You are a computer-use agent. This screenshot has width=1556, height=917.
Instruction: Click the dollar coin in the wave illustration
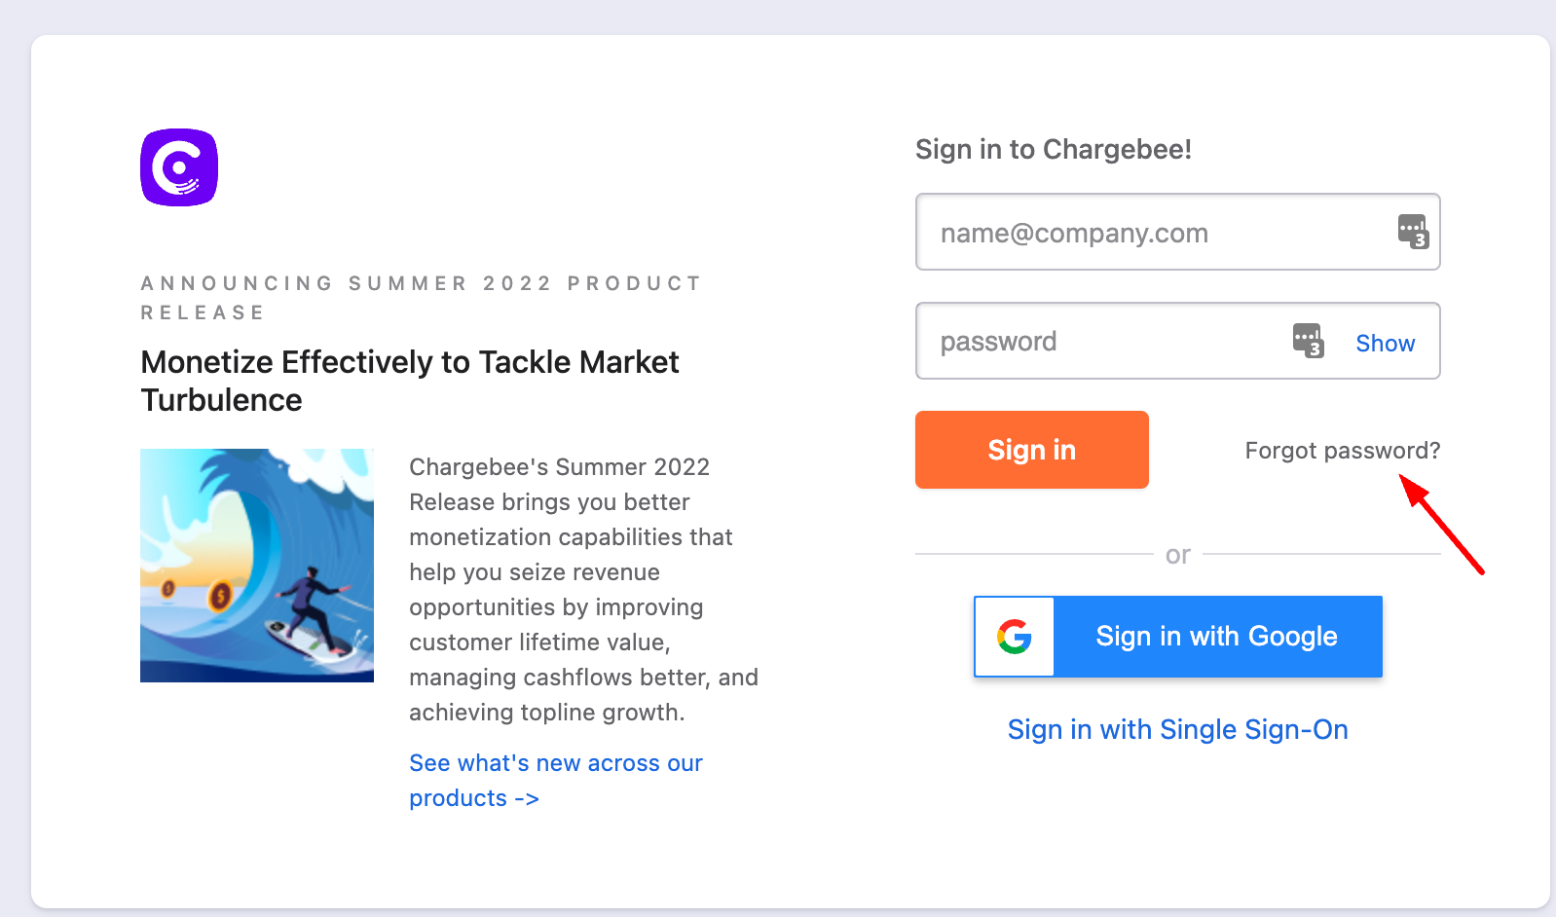[220, 595]
